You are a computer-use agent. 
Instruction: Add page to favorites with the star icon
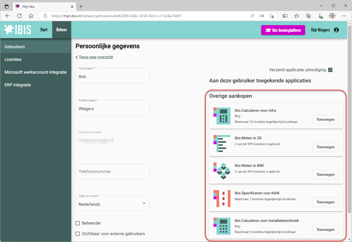coord(271,16)
